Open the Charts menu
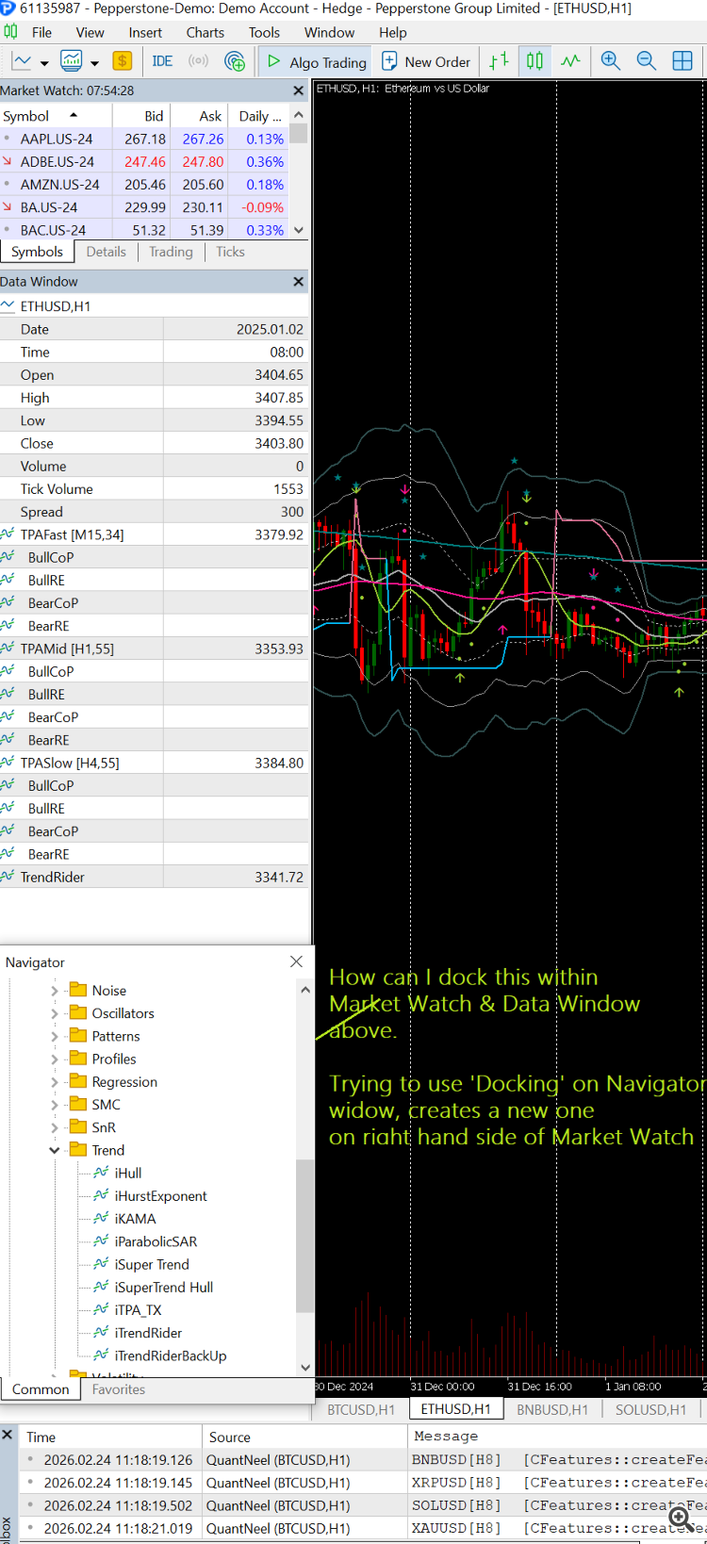This screenshot has width=707, height=1544. coord(205,32)
